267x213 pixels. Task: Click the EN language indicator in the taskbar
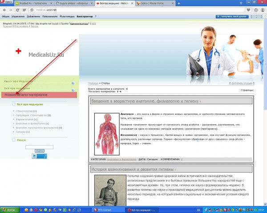[198, 210]
